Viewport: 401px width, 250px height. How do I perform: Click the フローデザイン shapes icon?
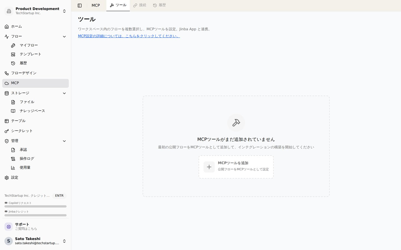pos(7,73)
